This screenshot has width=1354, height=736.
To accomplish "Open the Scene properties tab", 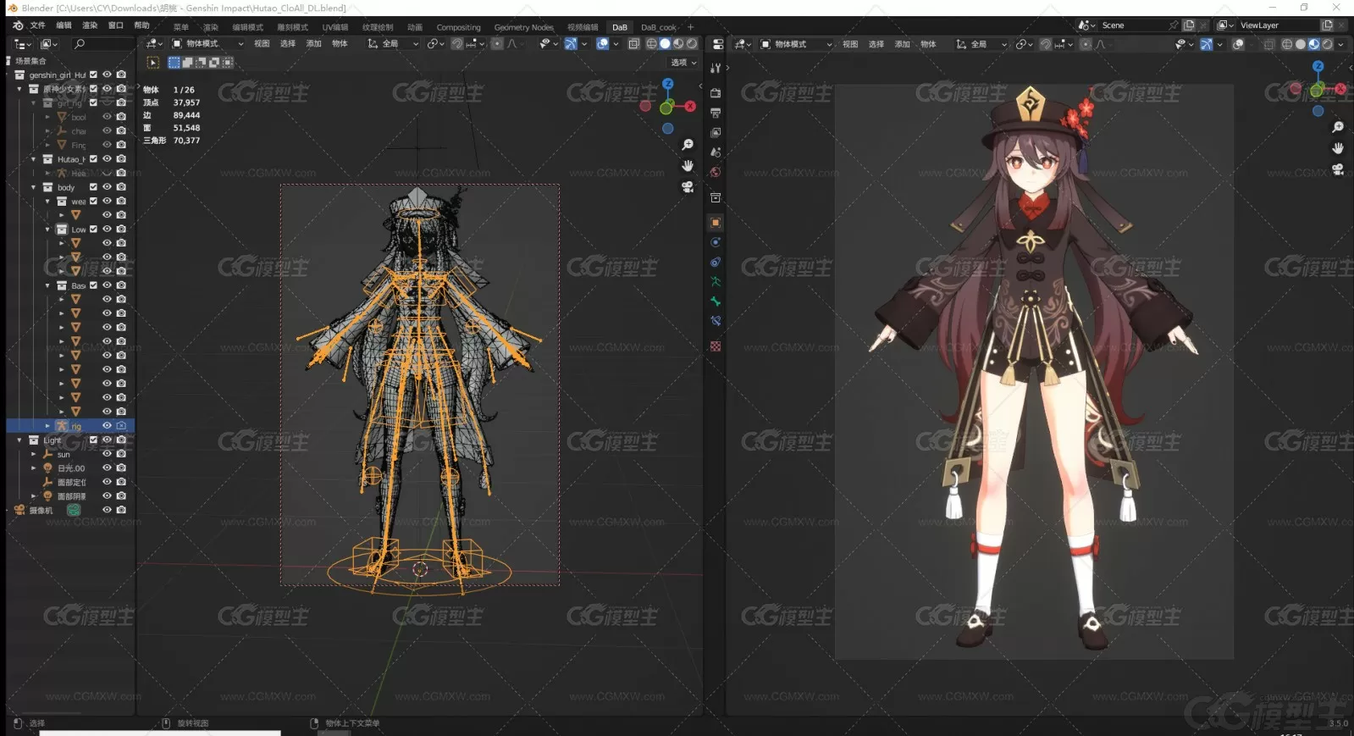I will pyautogui.click(x=716, y=152).
